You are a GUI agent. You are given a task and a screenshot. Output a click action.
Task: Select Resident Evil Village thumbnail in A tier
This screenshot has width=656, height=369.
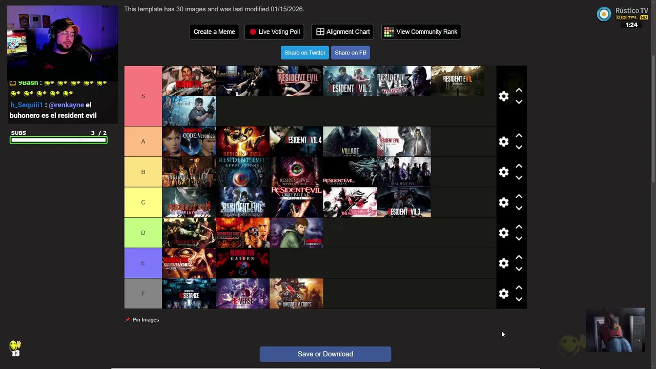[350, 141]
